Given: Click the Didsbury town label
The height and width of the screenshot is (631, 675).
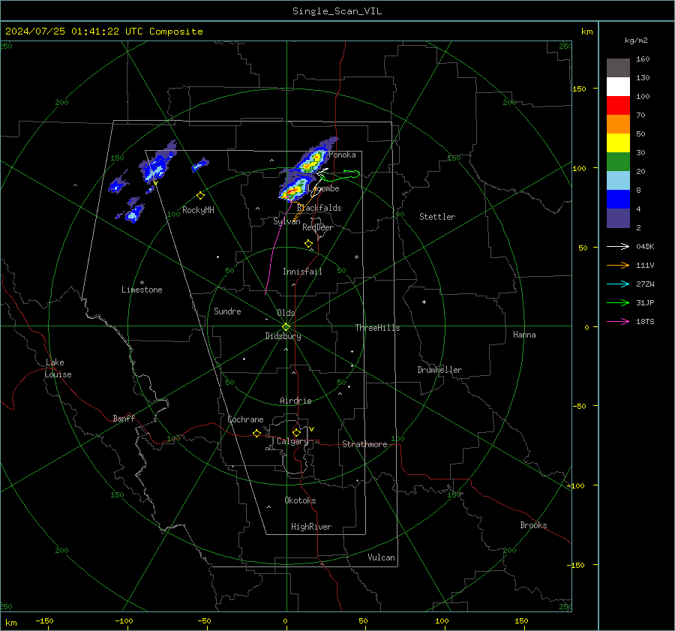Looking at the screenshot, I should (x=283, y=336).
